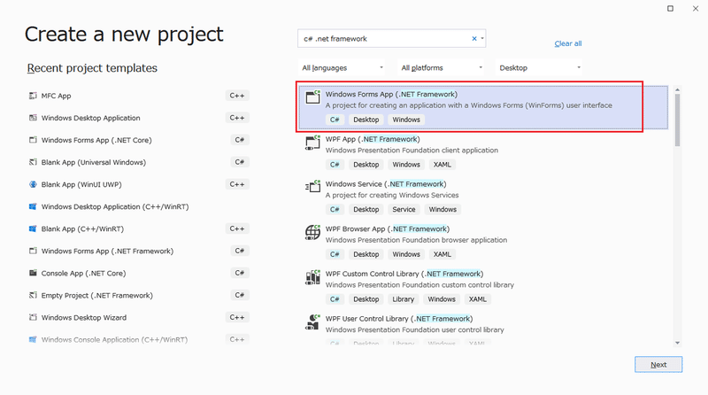708x395 pixels.
Task: Click the Windows Service template icon
Action: (x=312, y=187)
